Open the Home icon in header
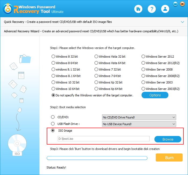Image resolution: width=188 pixels, height=175 pixels. coord(138,9)
